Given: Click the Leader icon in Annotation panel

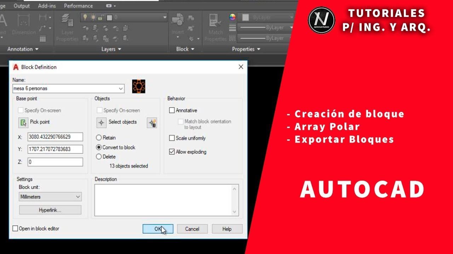Looking at the screenshot, I should pos(43,28).
